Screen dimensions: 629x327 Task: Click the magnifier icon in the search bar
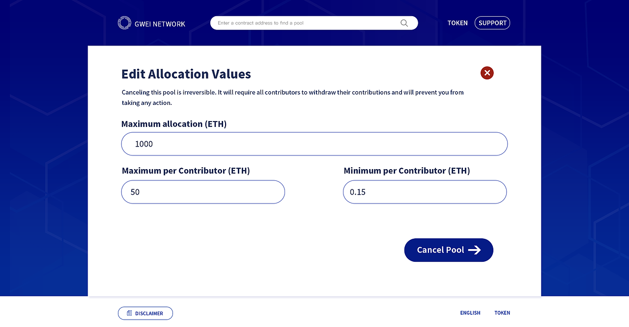point(404,23)
